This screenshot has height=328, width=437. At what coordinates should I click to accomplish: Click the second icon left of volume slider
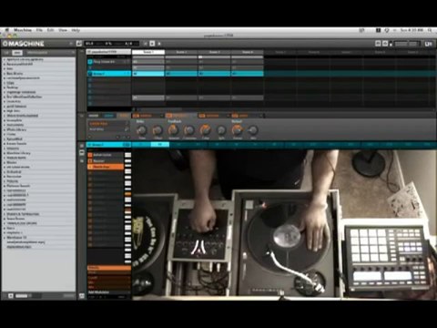point(385,44)
